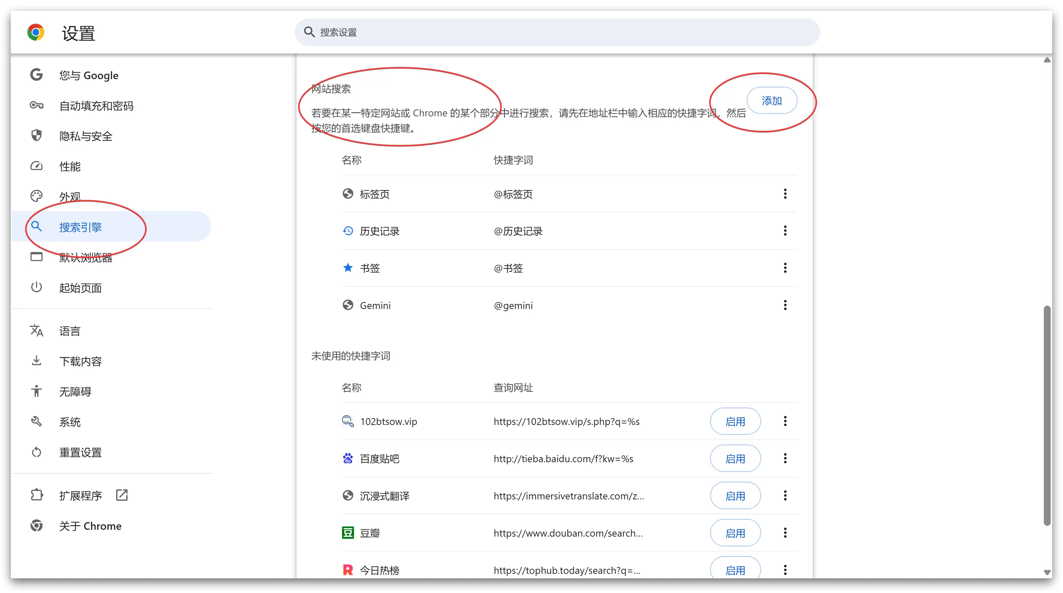Click 启用 for 豆瓣
1063x593 pixels.
click(735, 533)
